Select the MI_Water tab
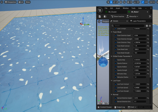This screenshot has height=112, width=158. coord(135,12)
